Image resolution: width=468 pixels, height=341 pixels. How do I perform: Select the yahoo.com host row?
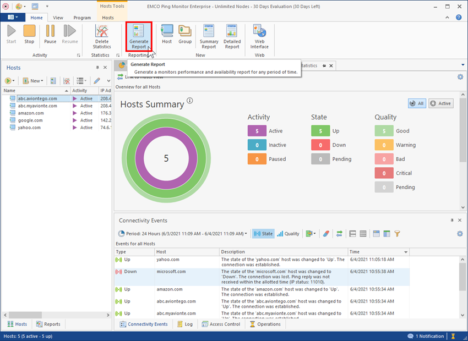pyautogui.click(x=57, y=127)
